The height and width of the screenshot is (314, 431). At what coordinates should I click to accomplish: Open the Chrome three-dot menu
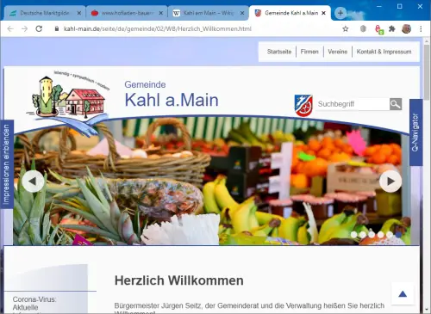point(421,28)
